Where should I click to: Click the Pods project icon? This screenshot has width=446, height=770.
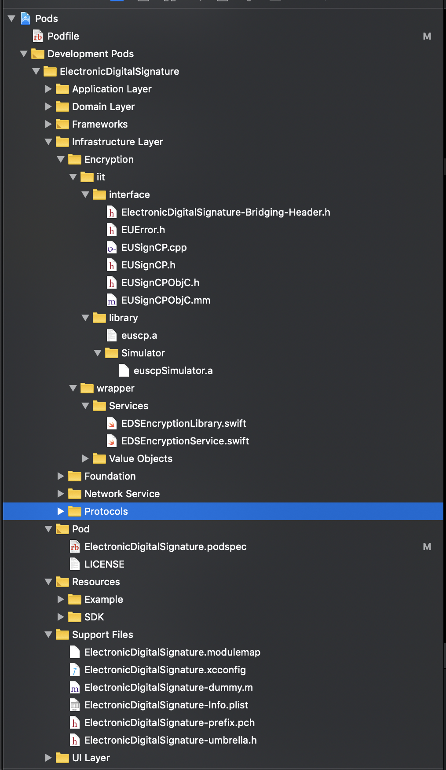point(26,18)
